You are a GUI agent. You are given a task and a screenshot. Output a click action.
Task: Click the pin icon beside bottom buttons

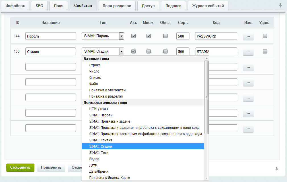276,169
